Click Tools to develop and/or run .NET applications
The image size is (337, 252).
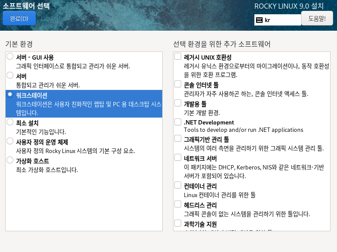(x=244, y=130)
